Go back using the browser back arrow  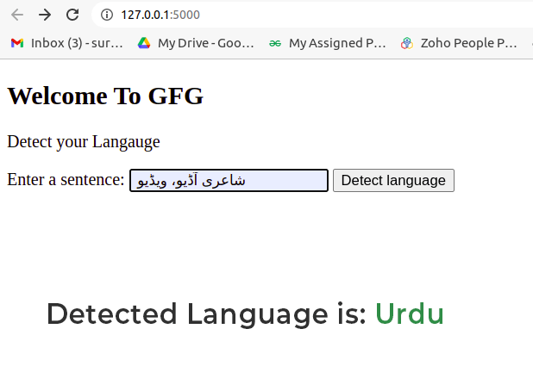coord(17,15)
